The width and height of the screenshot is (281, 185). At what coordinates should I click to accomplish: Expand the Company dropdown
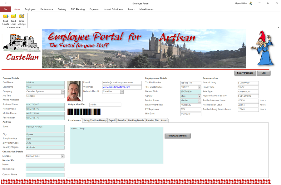63,92
